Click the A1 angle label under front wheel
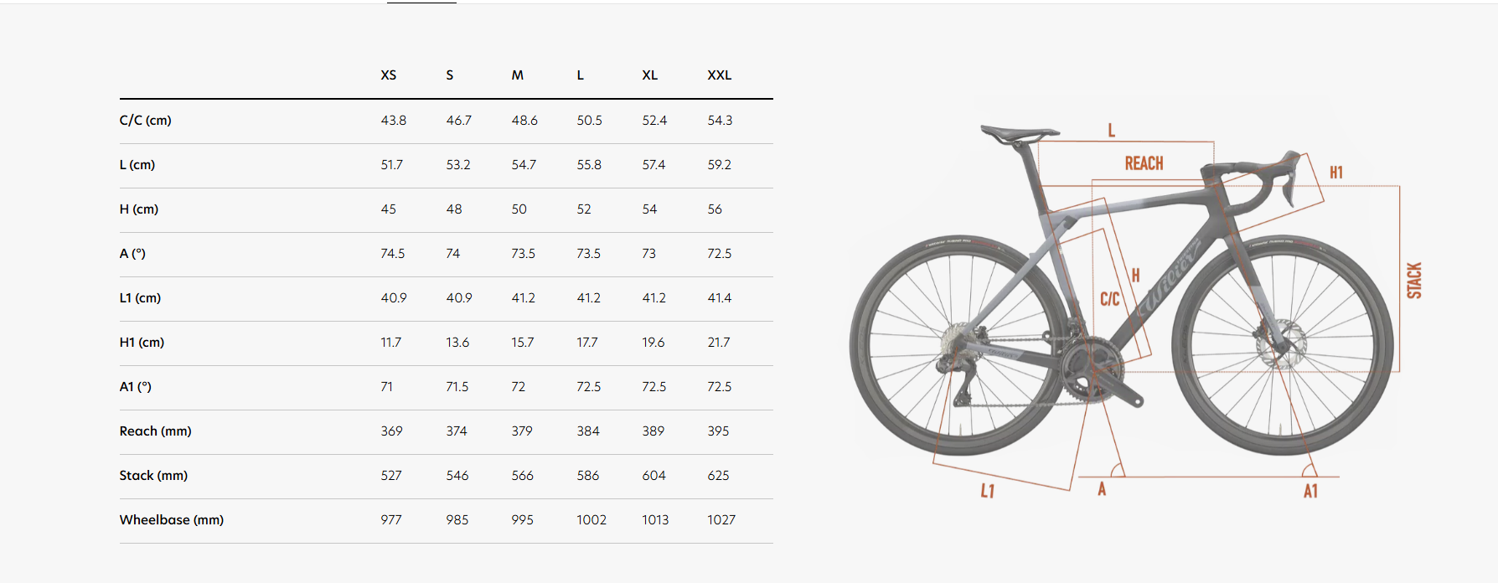This screenshot has height=583, width=1498. 1310,492
